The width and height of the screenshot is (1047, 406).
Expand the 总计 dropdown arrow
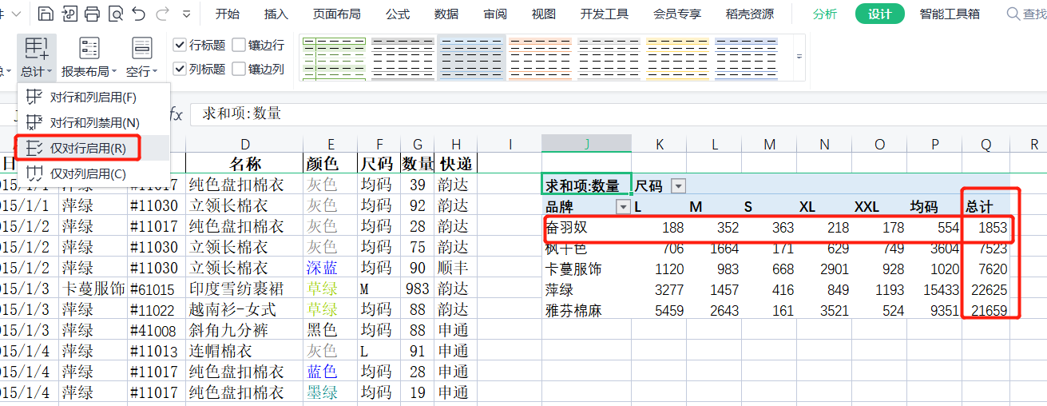pos(50,72)
